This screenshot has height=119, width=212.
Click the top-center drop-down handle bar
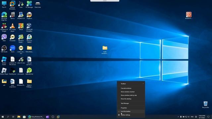105,1
